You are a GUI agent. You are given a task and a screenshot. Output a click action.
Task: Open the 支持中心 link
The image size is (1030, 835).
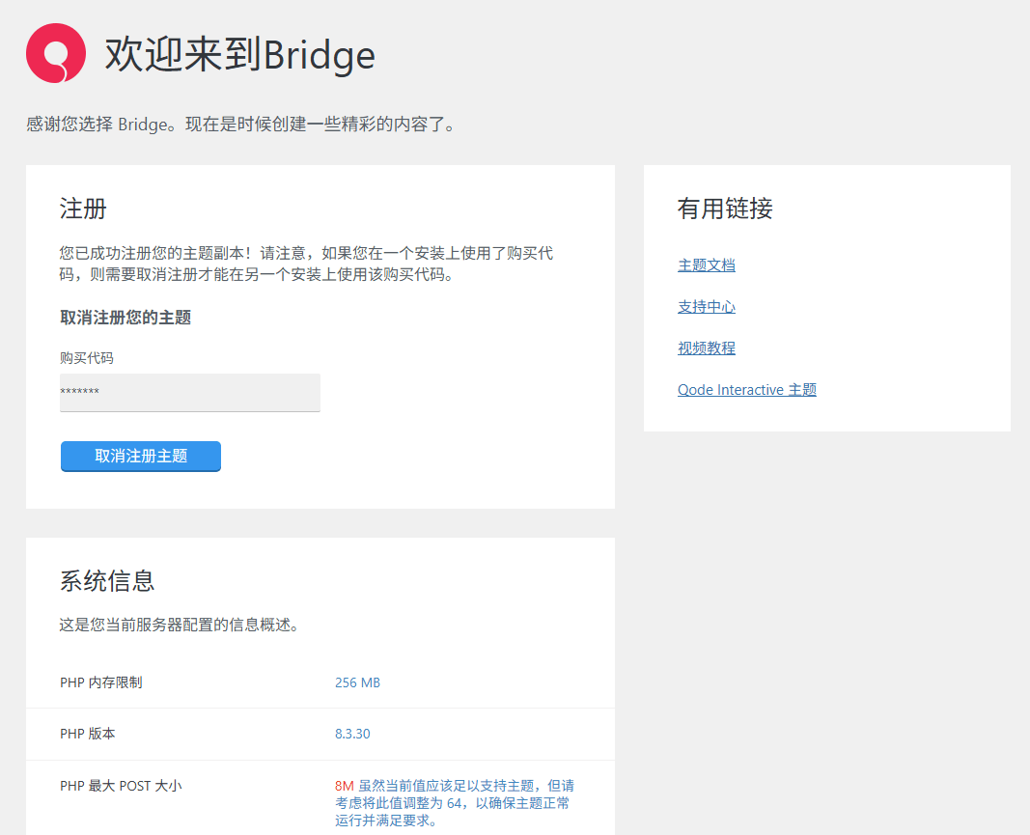coord(707,307)
